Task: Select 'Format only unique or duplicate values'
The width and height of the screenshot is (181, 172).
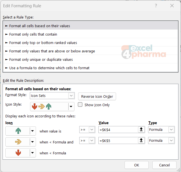Action: pyautogui.click(x=90, y=59)
